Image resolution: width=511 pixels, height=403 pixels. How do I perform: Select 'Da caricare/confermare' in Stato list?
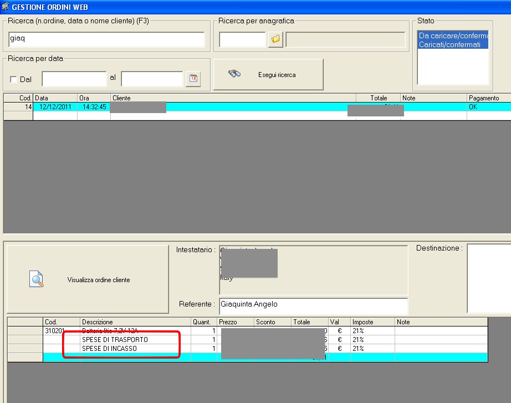pyautogui.click(x=453, y=35)
